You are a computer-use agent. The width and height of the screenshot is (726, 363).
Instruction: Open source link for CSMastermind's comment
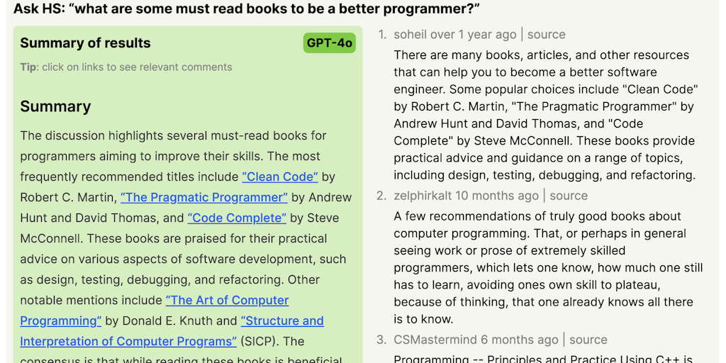pyautogui.click(x=588, y=340)
